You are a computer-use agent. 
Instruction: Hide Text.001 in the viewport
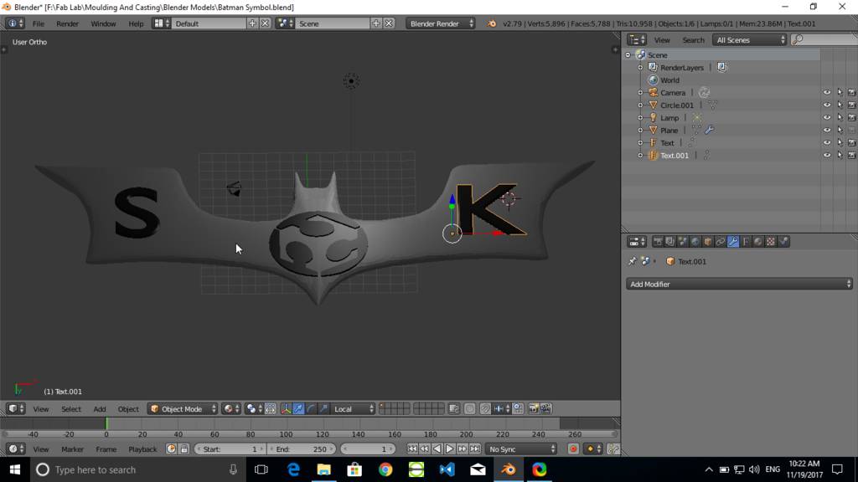[x=827, y=155]
